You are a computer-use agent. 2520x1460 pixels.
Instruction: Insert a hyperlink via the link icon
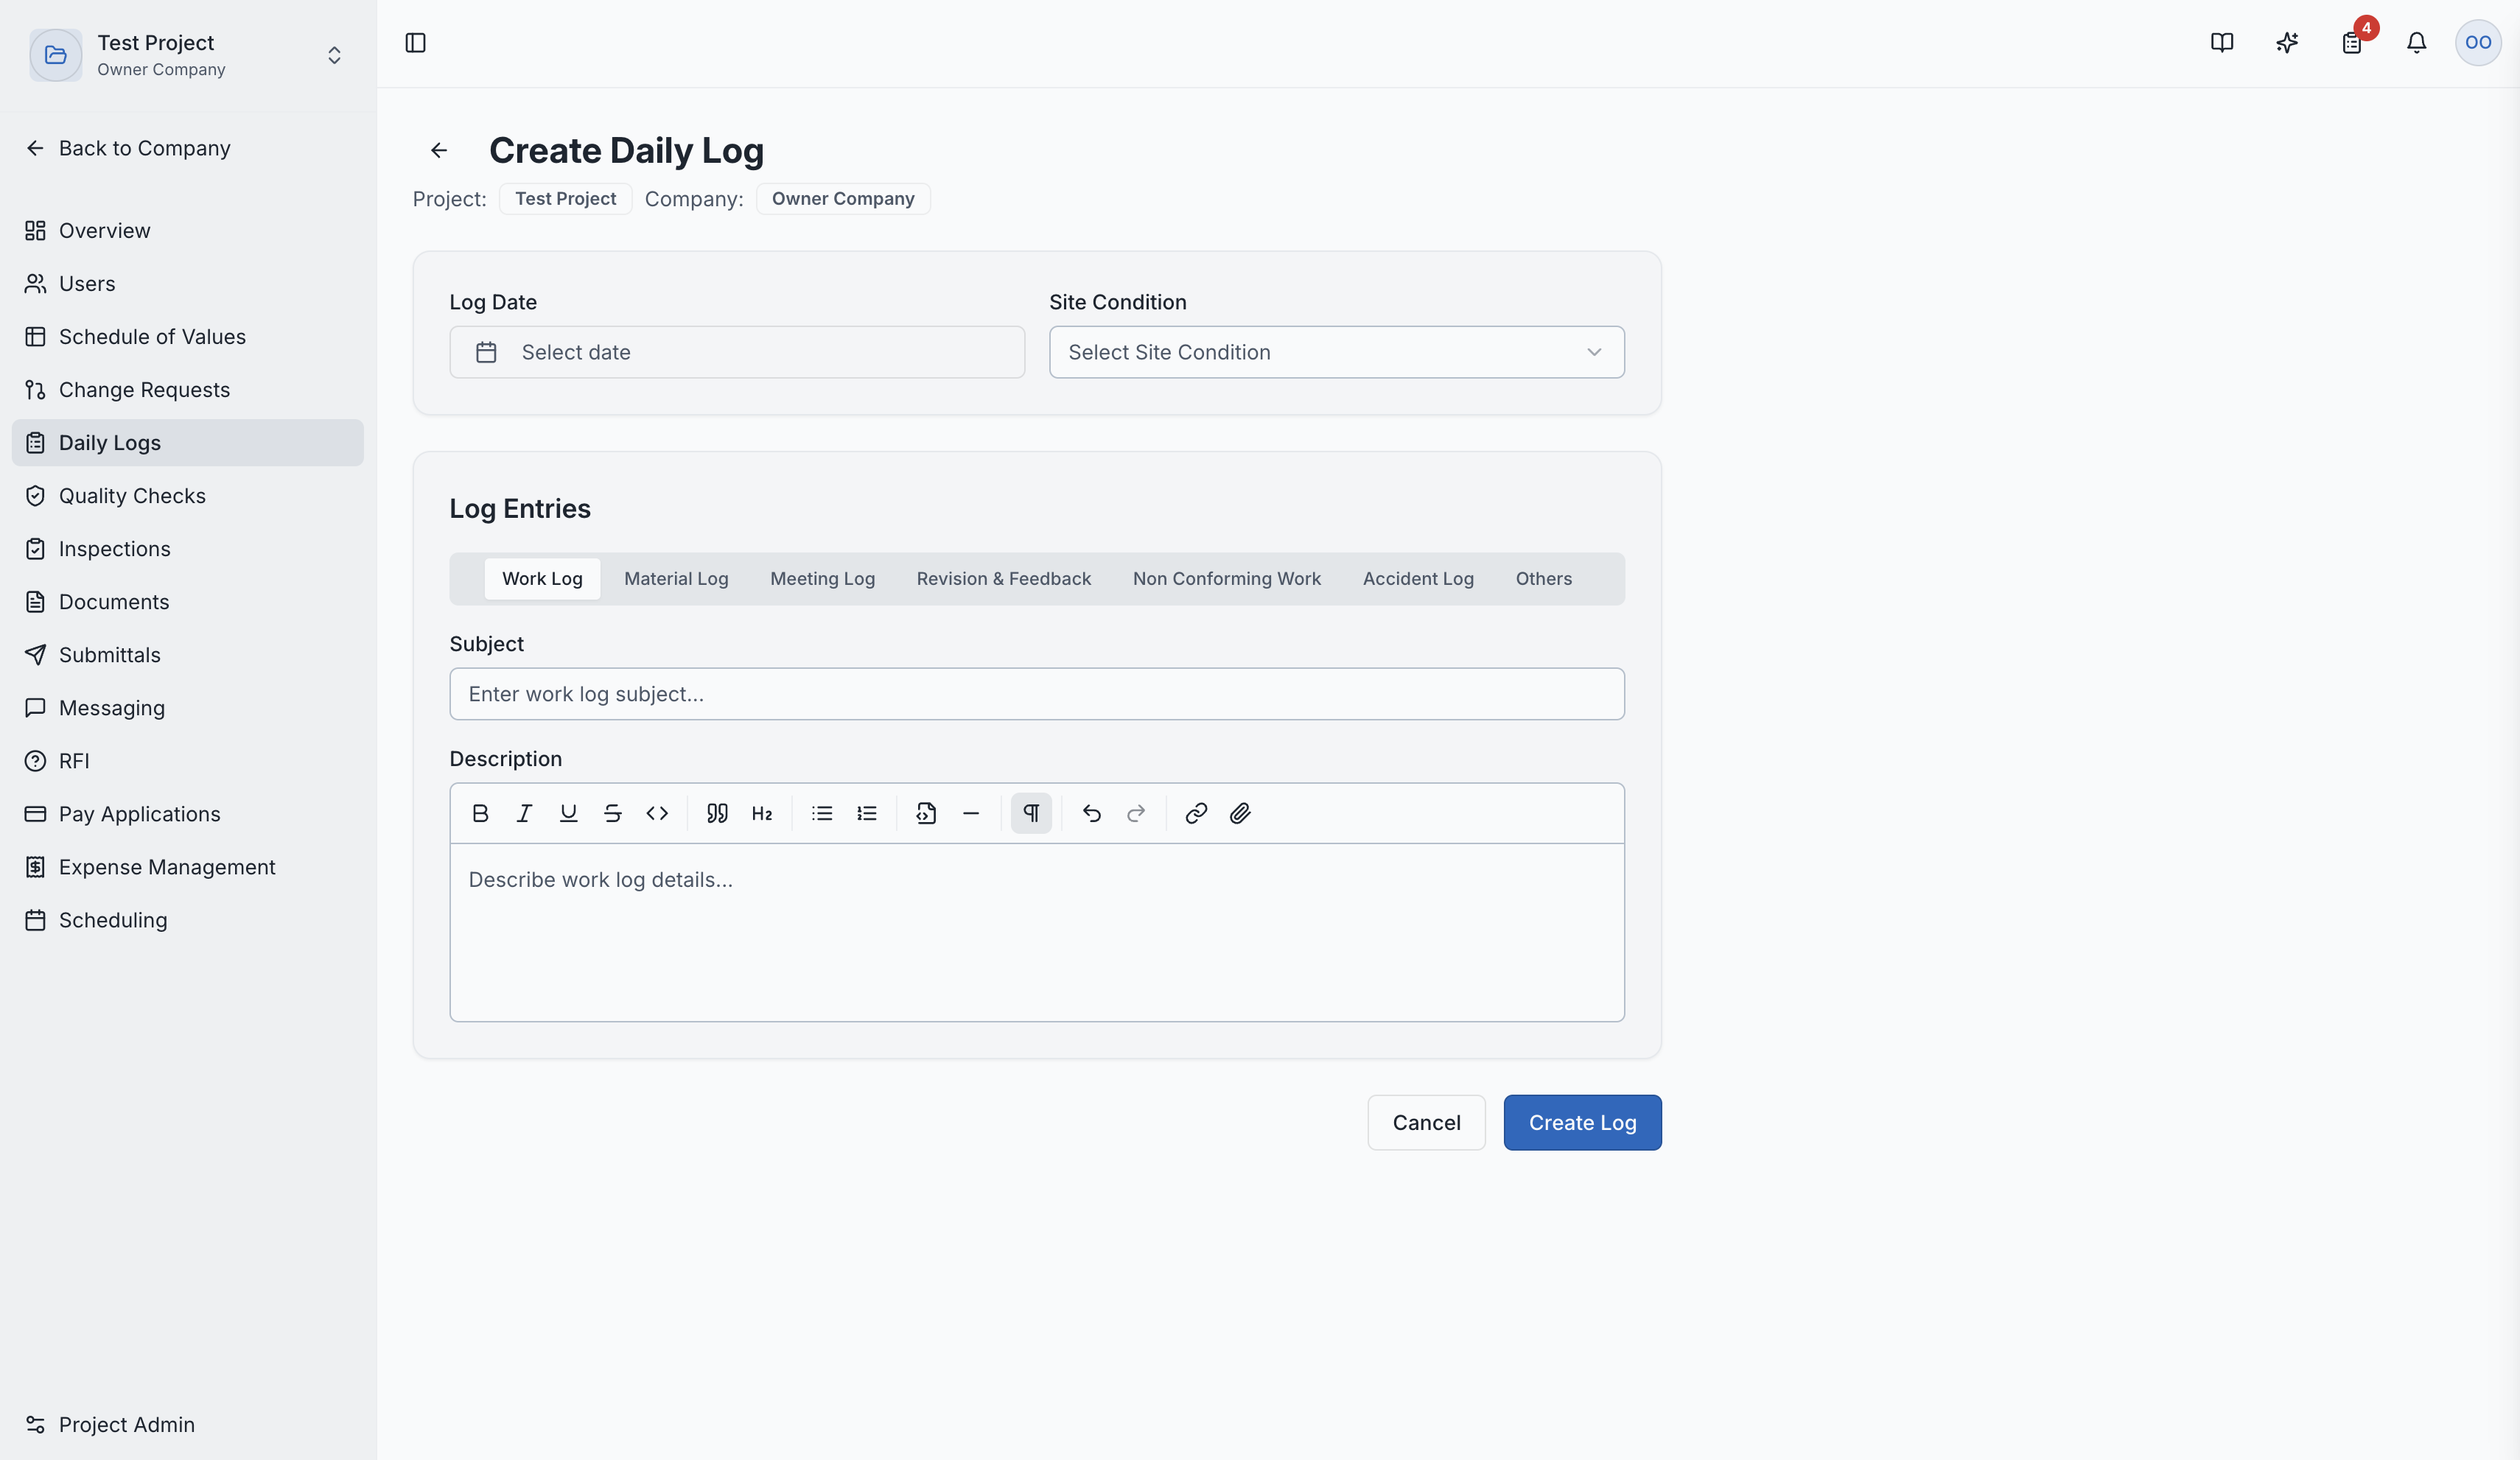tap(1196, 813)
